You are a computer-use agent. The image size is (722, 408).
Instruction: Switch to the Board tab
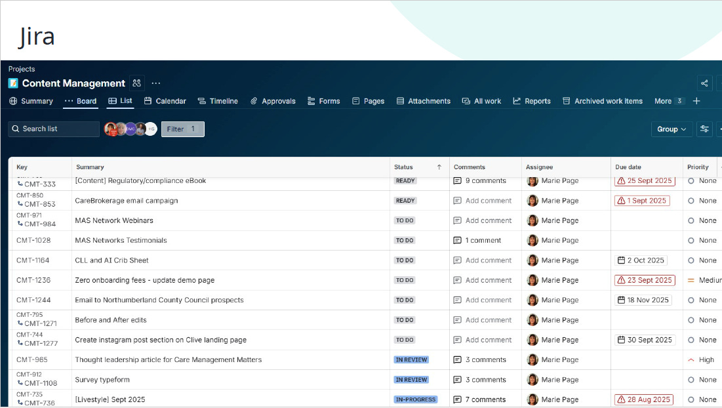tap(81, 101)
